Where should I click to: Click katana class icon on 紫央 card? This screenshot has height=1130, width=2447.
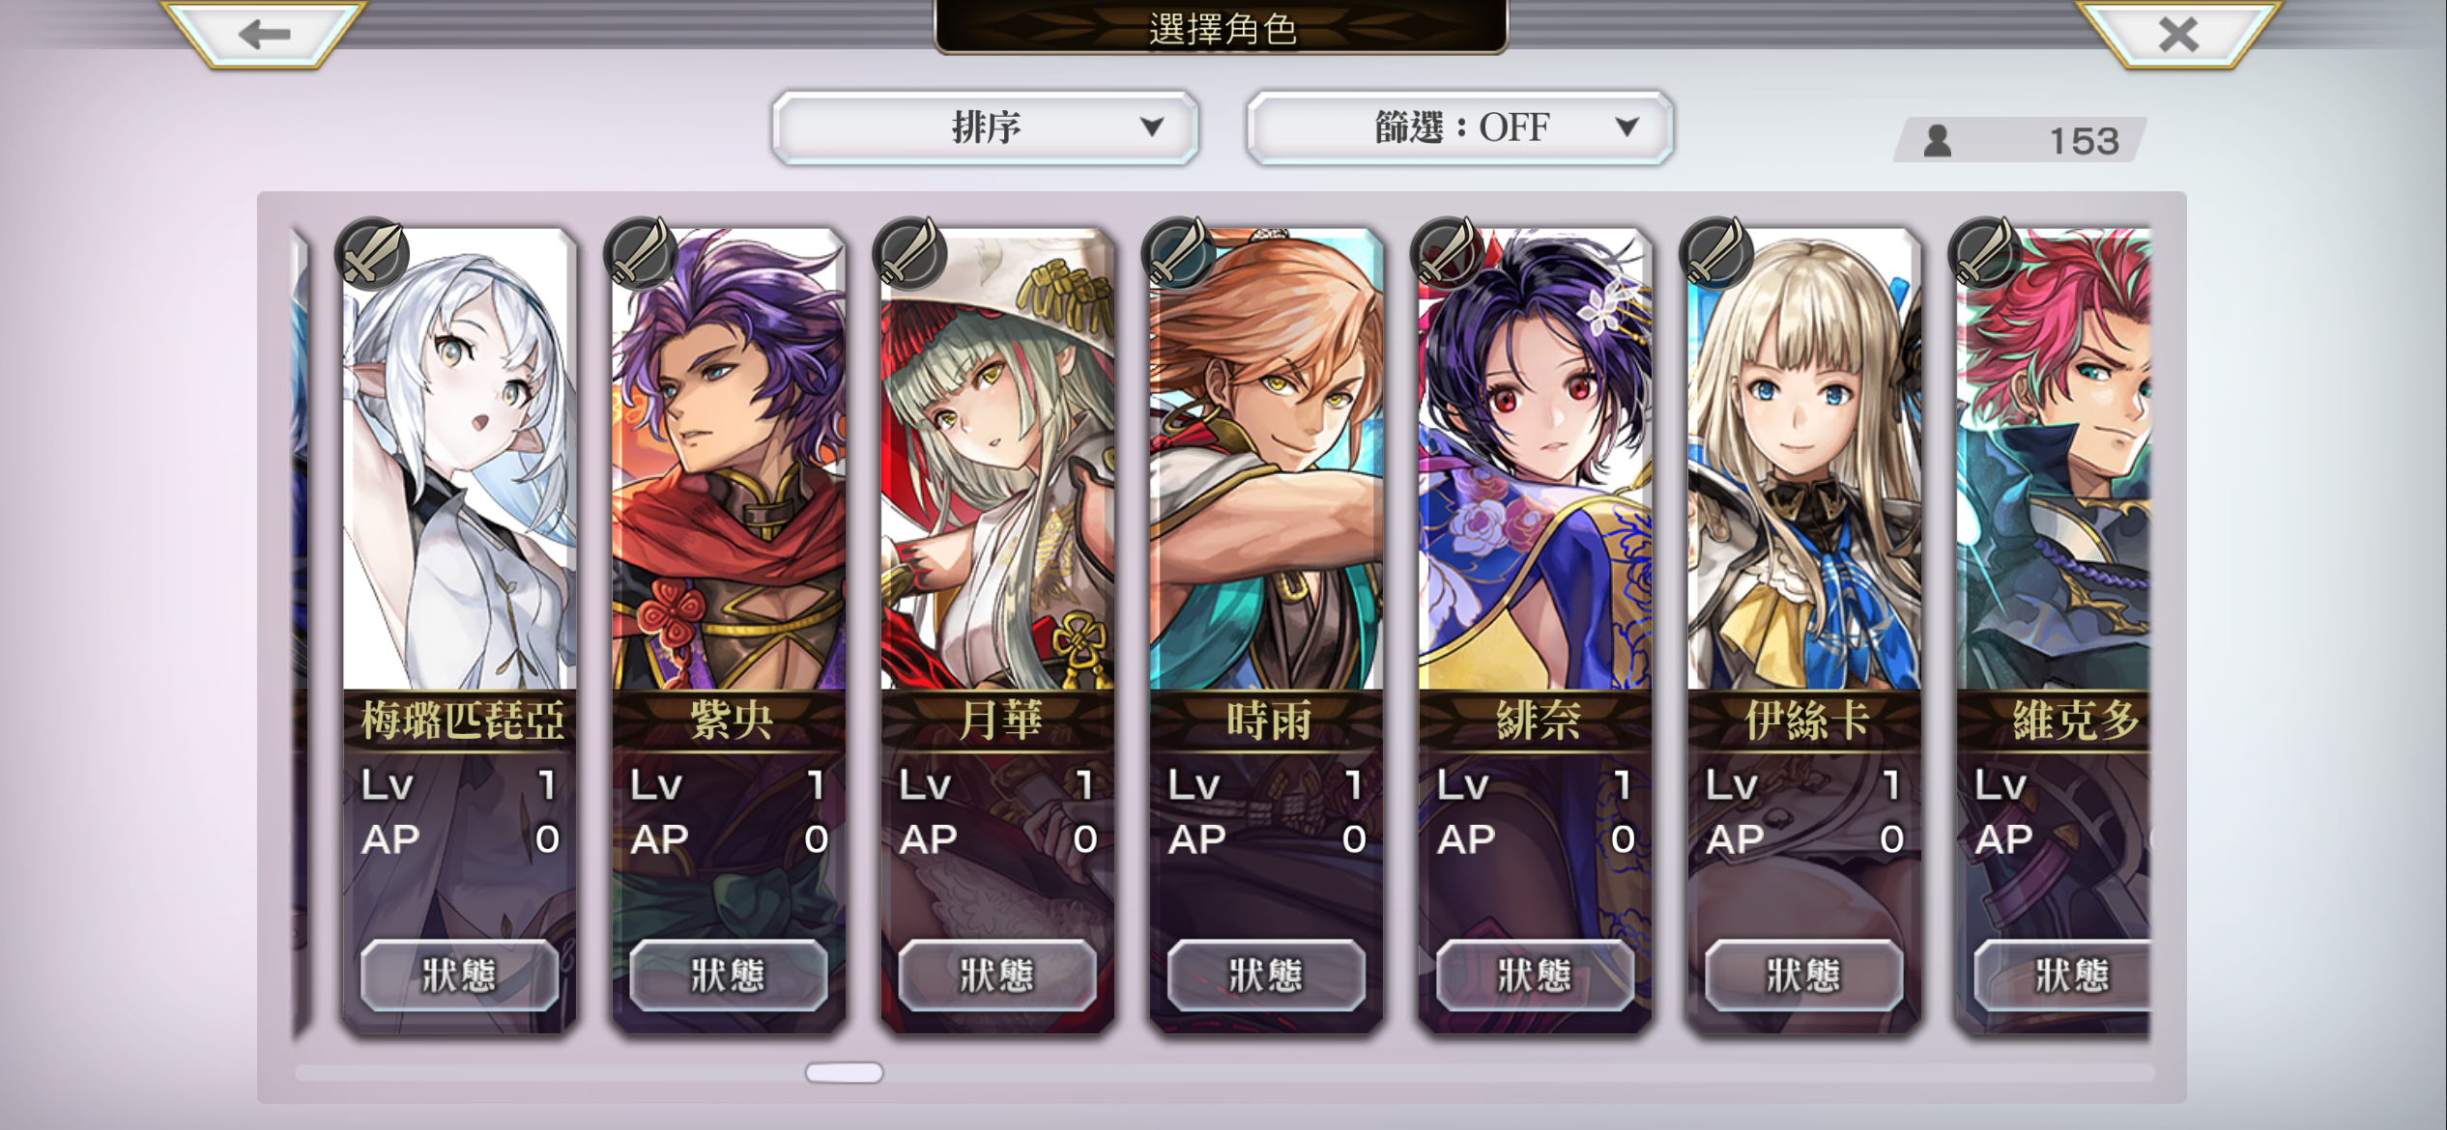pos(641,254)
